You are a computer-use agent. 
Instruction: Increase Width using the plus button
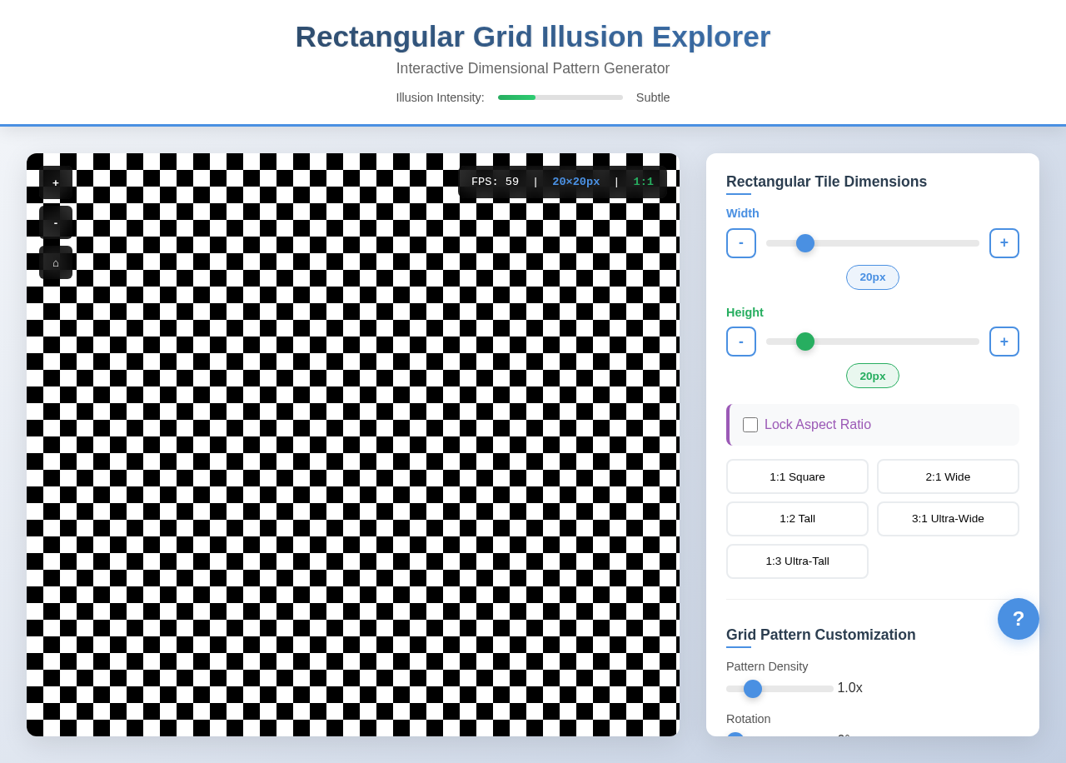click(1004, 242)
